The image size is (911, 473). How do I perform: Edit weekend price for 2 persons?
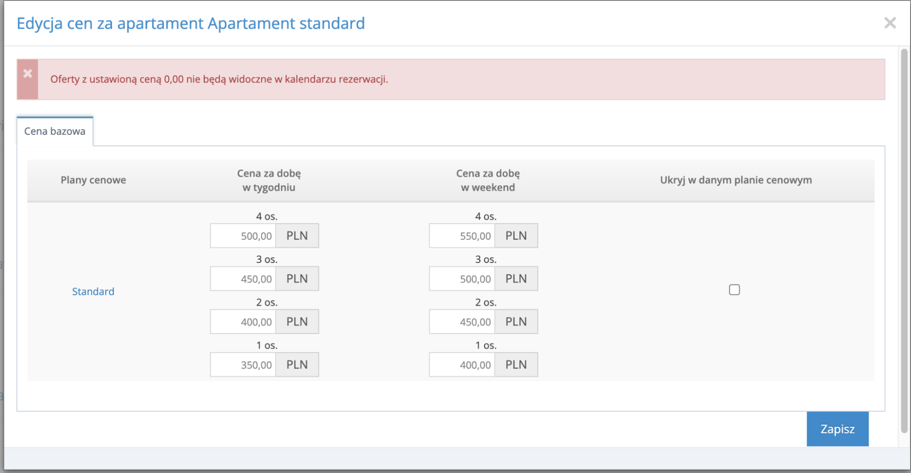(462, 322)
